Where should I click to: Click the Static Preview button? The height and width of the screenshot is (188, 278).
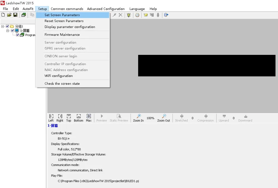119,118
